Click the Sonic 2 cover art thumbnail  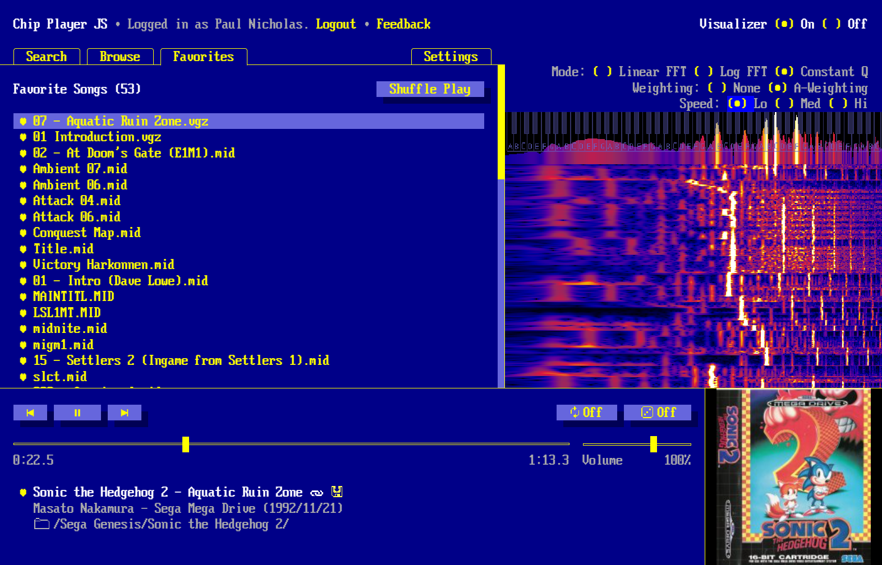(x=794, y=477)
